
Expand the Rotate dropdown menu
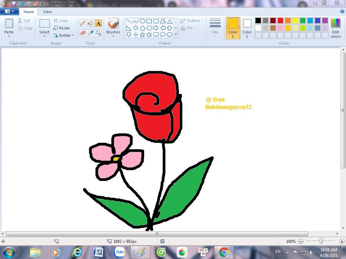click(73, 35)
